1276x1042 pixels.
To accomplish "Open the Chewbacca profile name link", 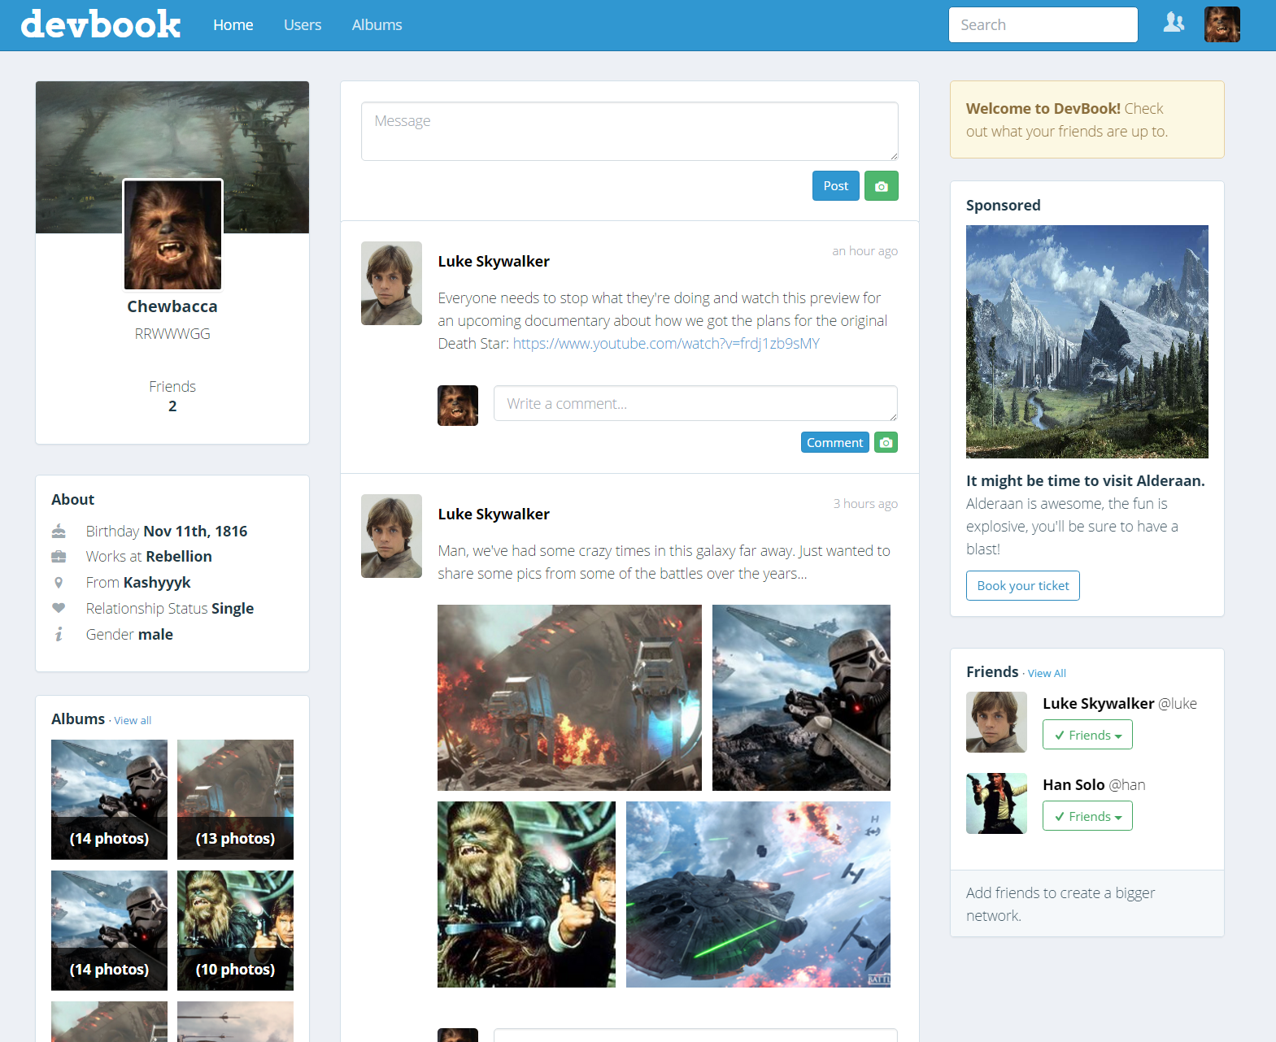I will click(x=172, y=306).
